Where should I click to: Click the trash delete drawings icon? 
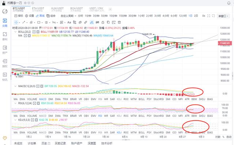click(119, 22)
